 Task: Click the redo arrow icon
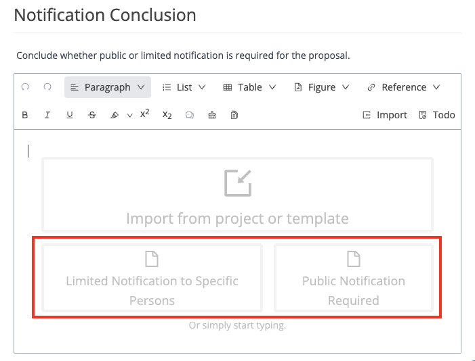pos(47,87)
